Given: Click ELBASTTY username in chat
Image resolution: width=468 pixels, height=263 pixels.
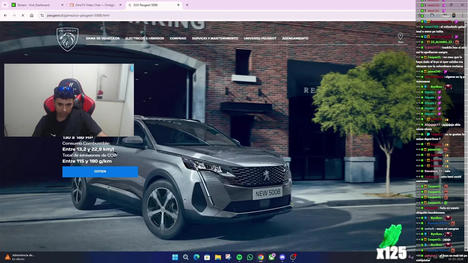Looking at the screenshot, I should pyautogui.click(x=432, y=47).
